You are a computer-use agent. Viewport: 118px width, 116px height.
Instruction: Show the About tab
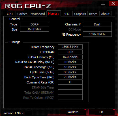tap(105, 14)
